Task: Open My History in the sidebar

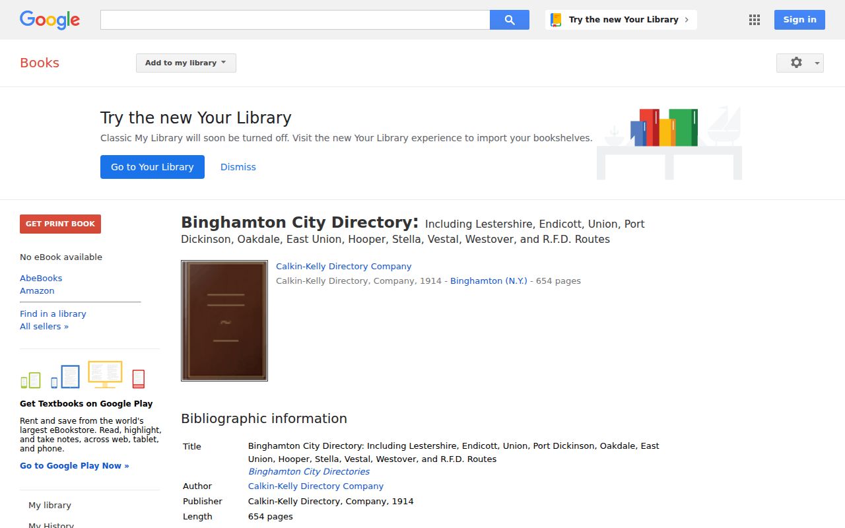Action: pyautogui.click(x=51, y=525)
